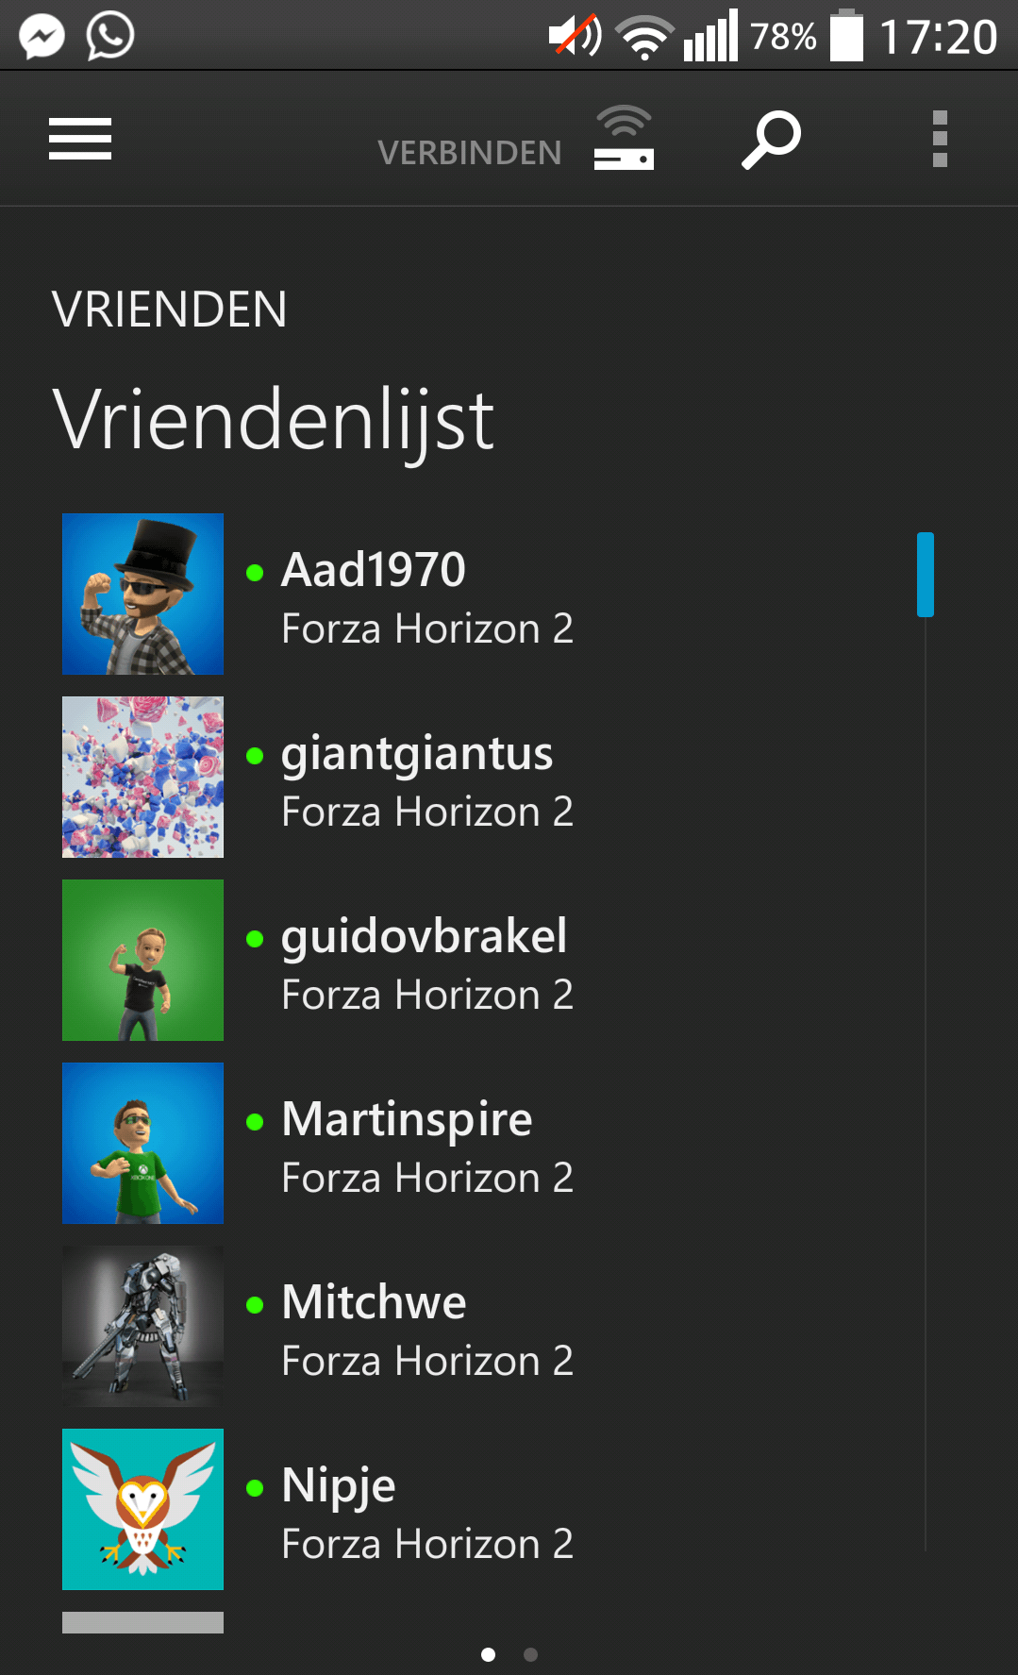Open Facebook Messenger notification icon
The width and height of the screenshot is (1018, 1675).
point(42,37)
